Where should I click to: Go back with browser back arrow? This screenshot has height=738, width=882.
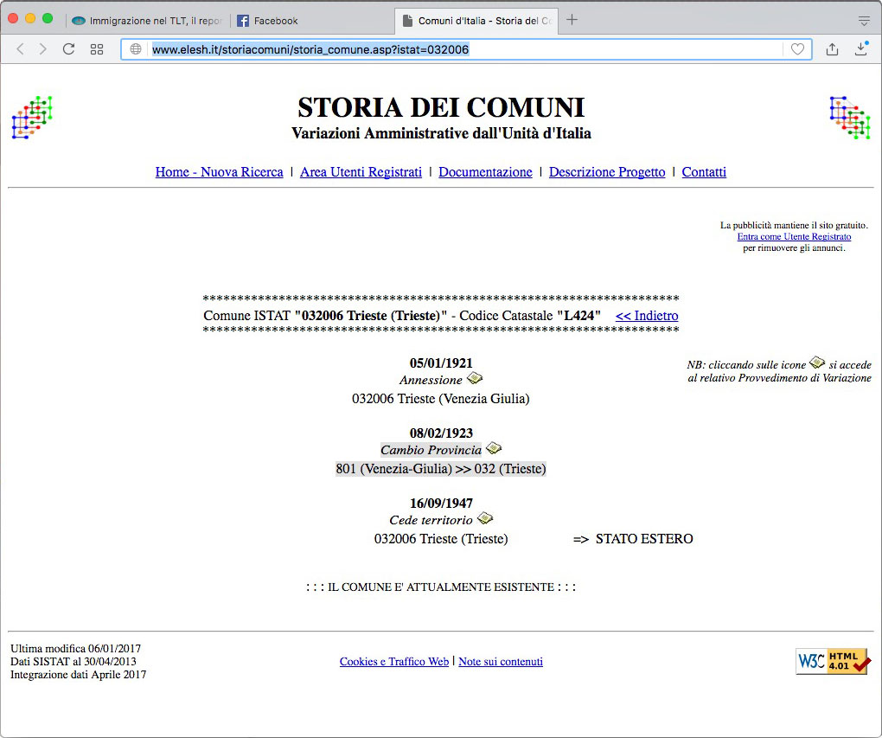21,49
